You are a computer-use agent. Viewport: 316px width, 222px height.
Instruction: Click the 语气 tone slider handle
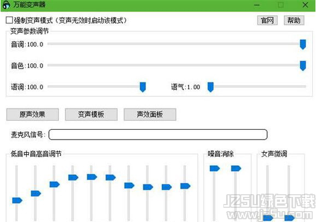coord(210,87)
